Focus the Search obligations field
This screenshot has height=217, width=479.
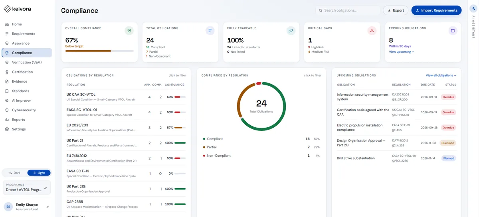click(x=348, y=10)
